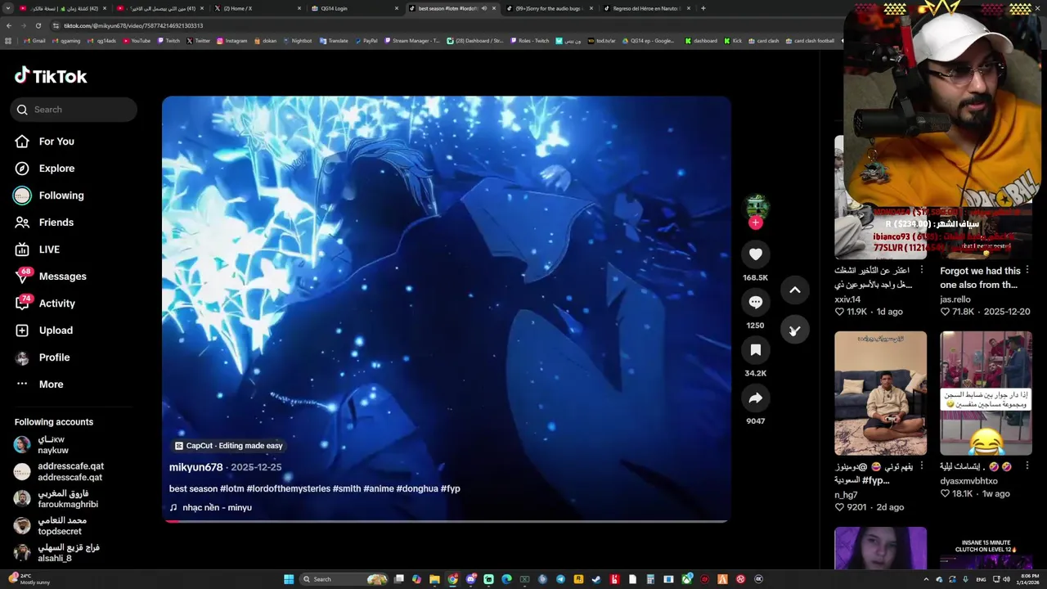Click the TikTok logo
This screenshot has width=1047, height=589.
click(x=51, y=76)
